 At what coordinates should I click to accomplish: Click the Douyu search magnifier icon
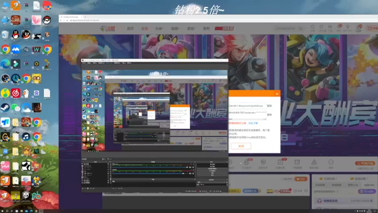[301, 28]
